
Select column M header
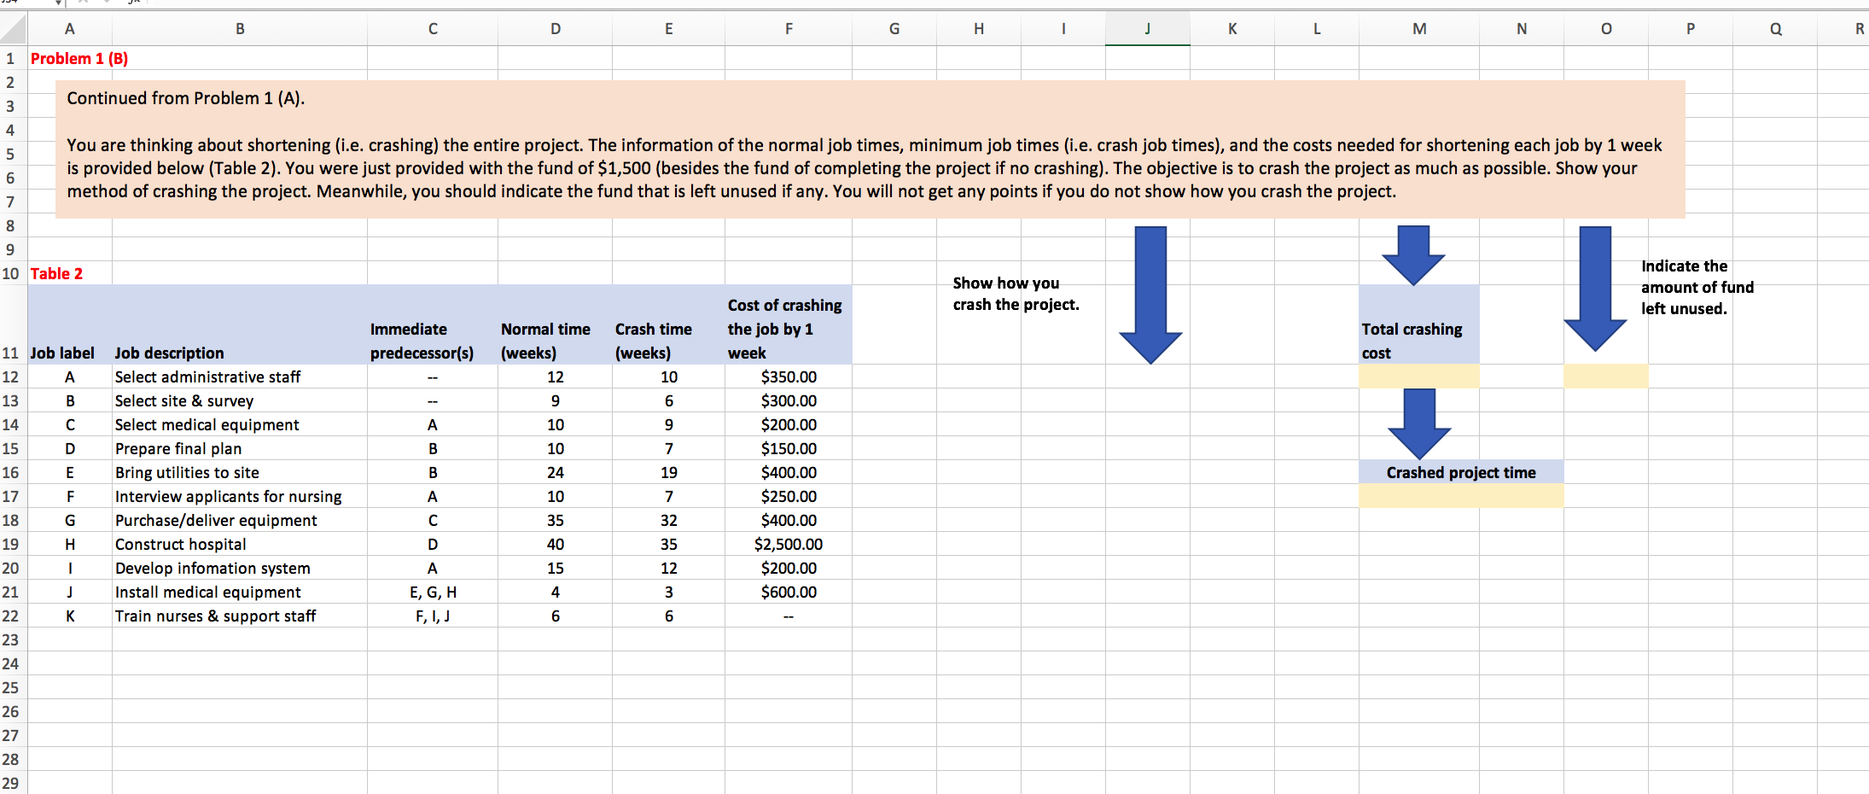(x=1419, y=29)
